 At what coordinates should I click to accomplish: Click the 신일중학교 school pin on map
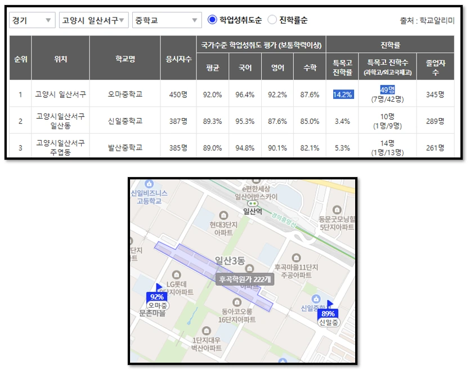point(316,299)
